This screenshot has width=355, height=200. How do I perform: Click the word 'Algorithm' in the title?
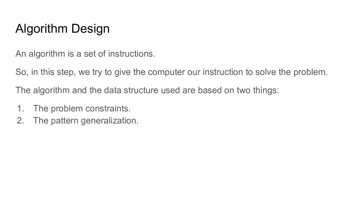click(x=42, y=29)
